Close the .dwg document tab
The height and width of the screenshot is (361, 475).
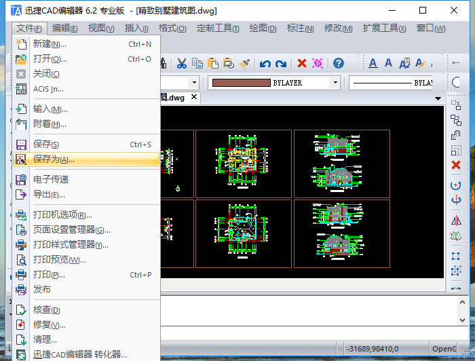pyautogui.click(x=194, y=97)
